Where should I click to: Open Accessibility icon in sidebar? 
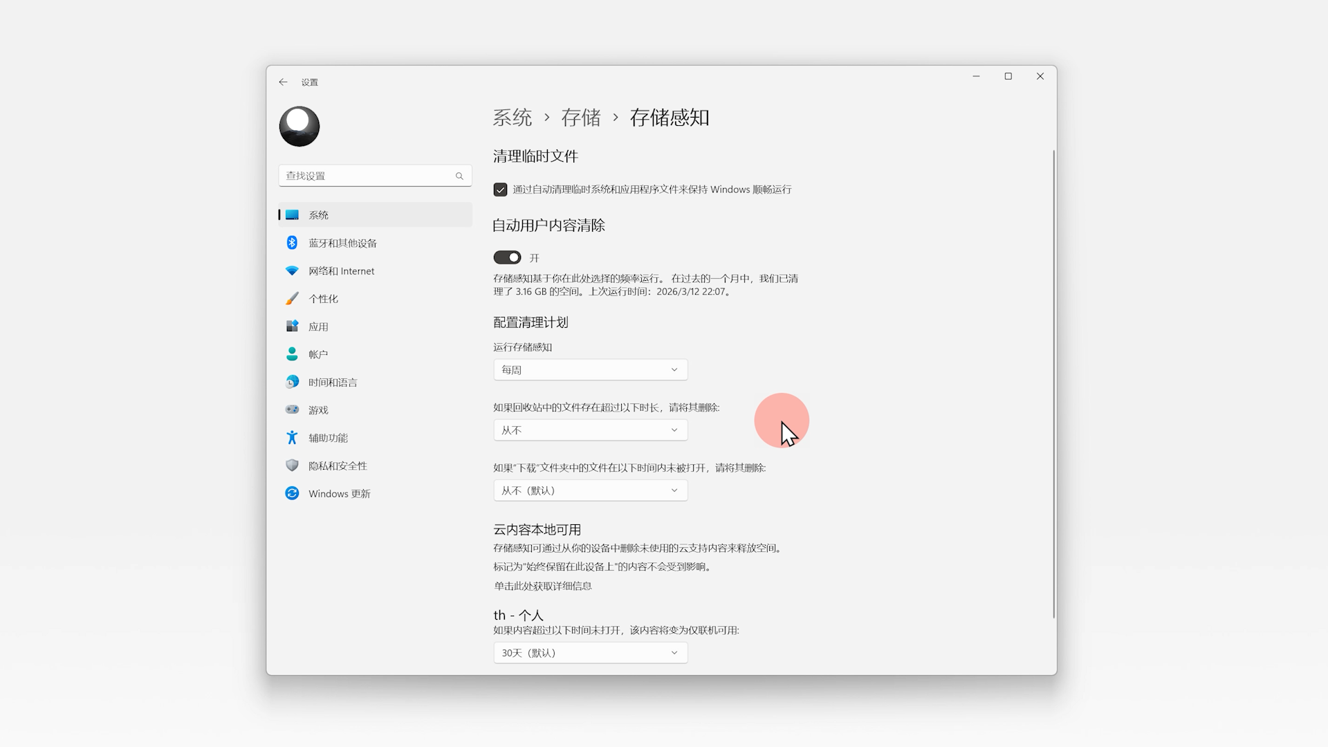292,437
